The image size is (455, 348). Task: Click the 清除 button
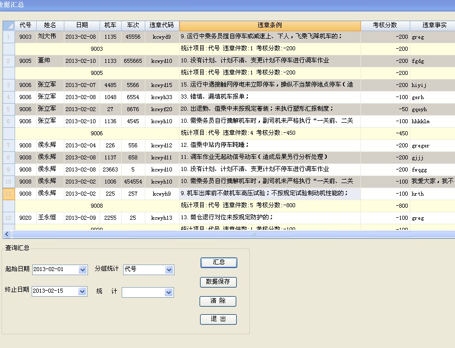point(218,301)
